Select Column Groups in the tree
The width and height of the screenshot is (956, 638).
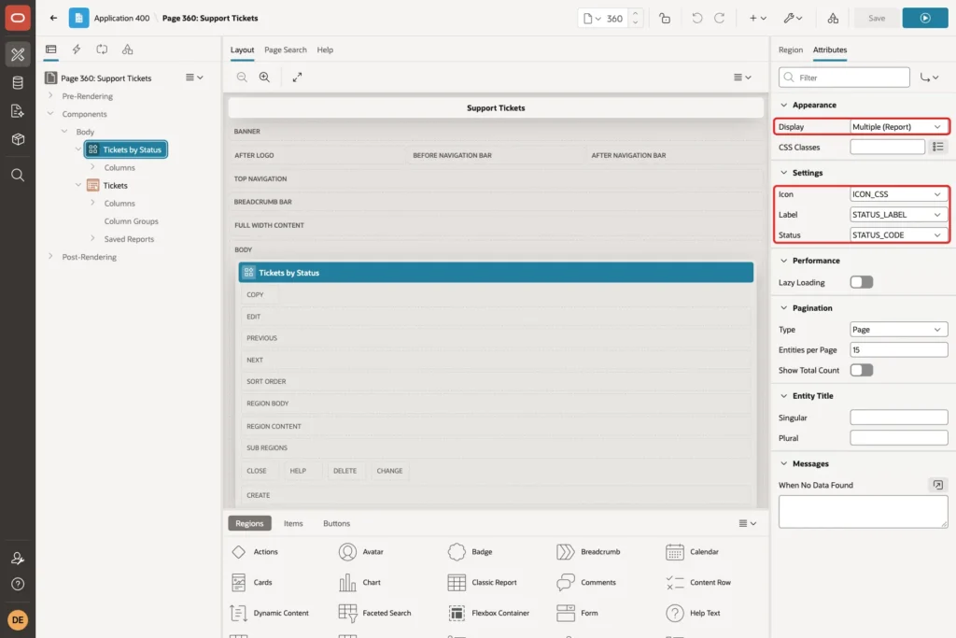point(131,221)
